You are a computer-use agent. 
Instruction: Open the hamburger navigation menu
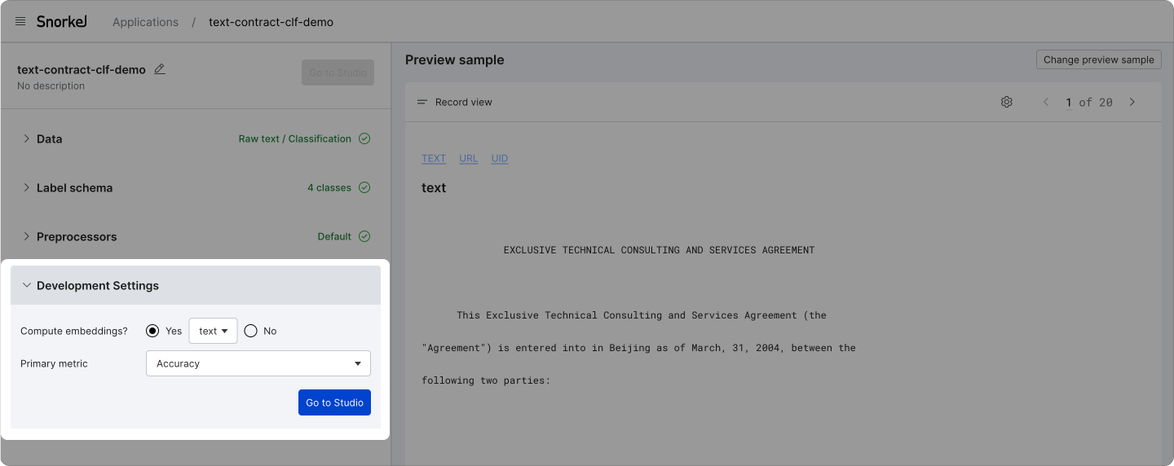tap(20, 22)
